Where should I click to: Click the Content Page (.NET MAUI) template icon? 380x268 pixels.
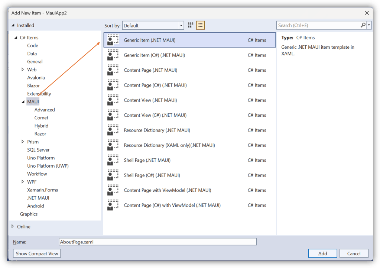tap(113, 70)
